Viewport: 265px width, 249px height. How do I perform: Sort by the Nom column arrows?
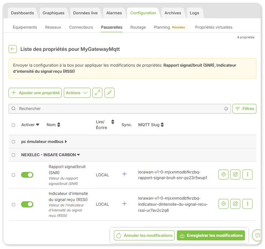point(59,125)
